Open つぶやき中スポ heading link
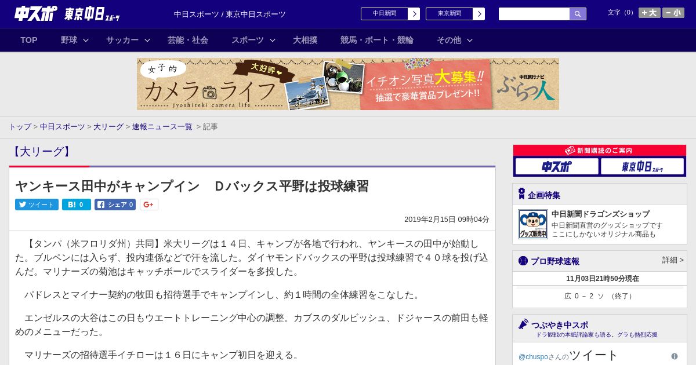Screen dimensions: 696x365 click(559, 324)
